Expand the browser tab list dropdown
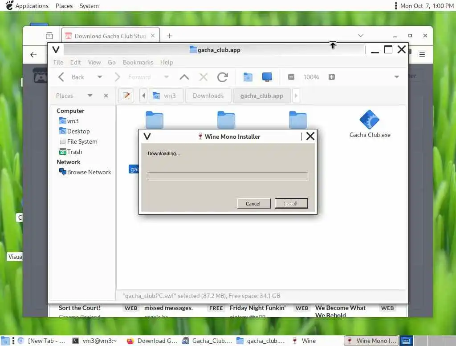Image resolution: width=456 pixels, height=346 pixels. 361,36
